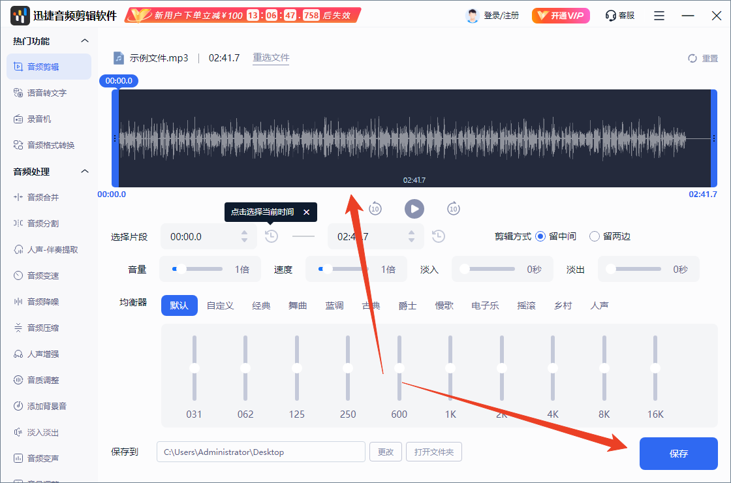Screen dimensions: 731x483
Task: Adjust the 淡入 fade-in slider
Action: pos(465,268)
